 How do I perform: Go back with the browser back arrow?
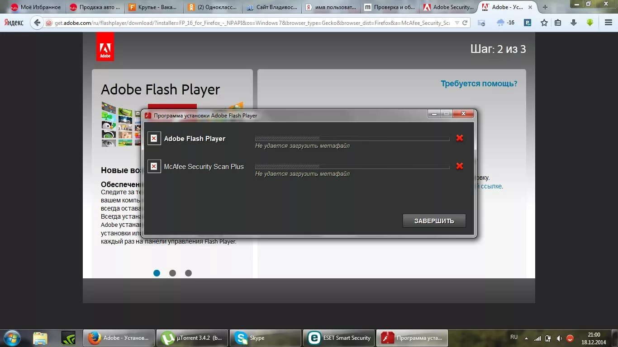37,23
